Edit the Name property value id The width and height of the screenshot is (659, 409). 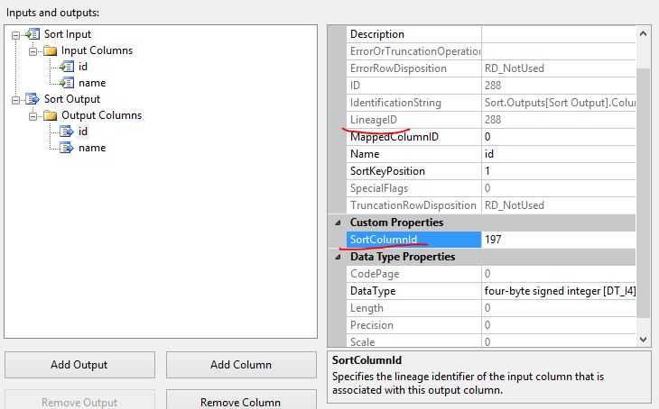tap(559, 154)
